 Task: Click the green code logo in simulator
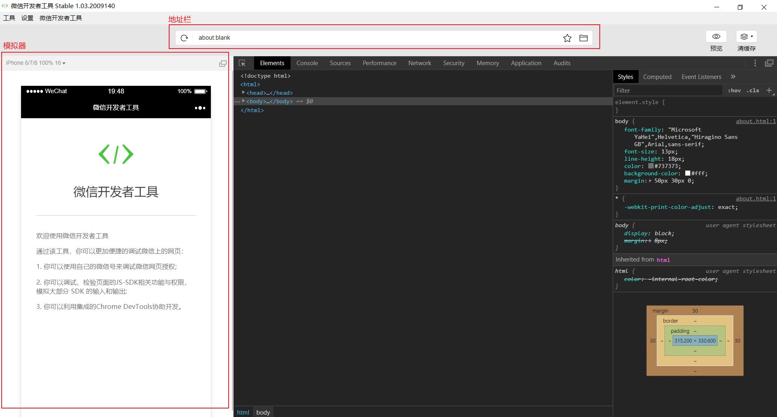[x=116, y=154]
